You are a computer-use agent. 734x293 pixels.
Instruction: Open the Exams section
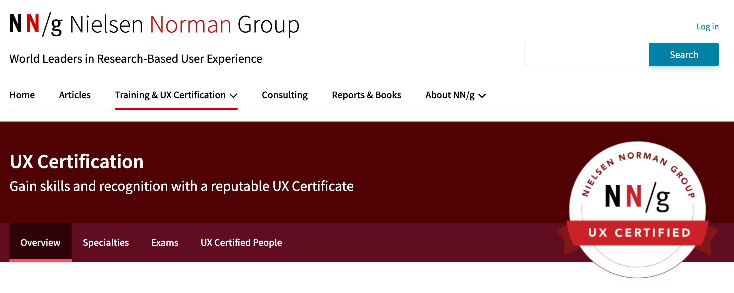coord(165,243)
